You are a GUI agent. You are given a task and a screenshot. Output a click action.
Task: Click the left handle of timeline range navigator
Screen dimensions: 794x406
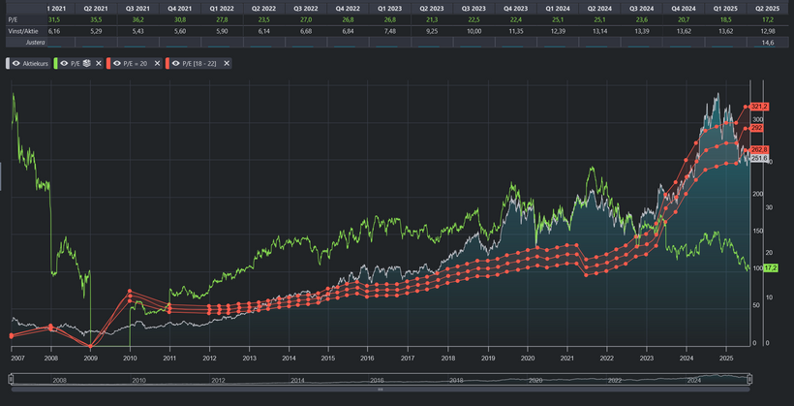click(x=8, y=379)
